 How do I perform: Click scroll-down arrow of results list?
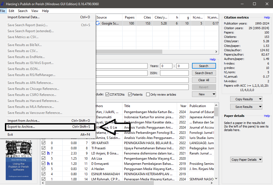coord(216,178)
